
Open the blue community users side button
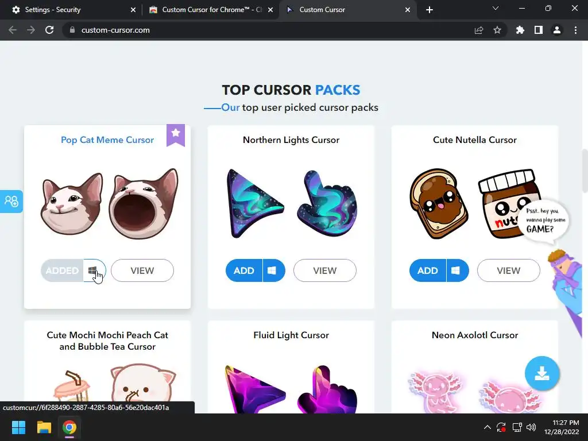[x=11, y=202]
